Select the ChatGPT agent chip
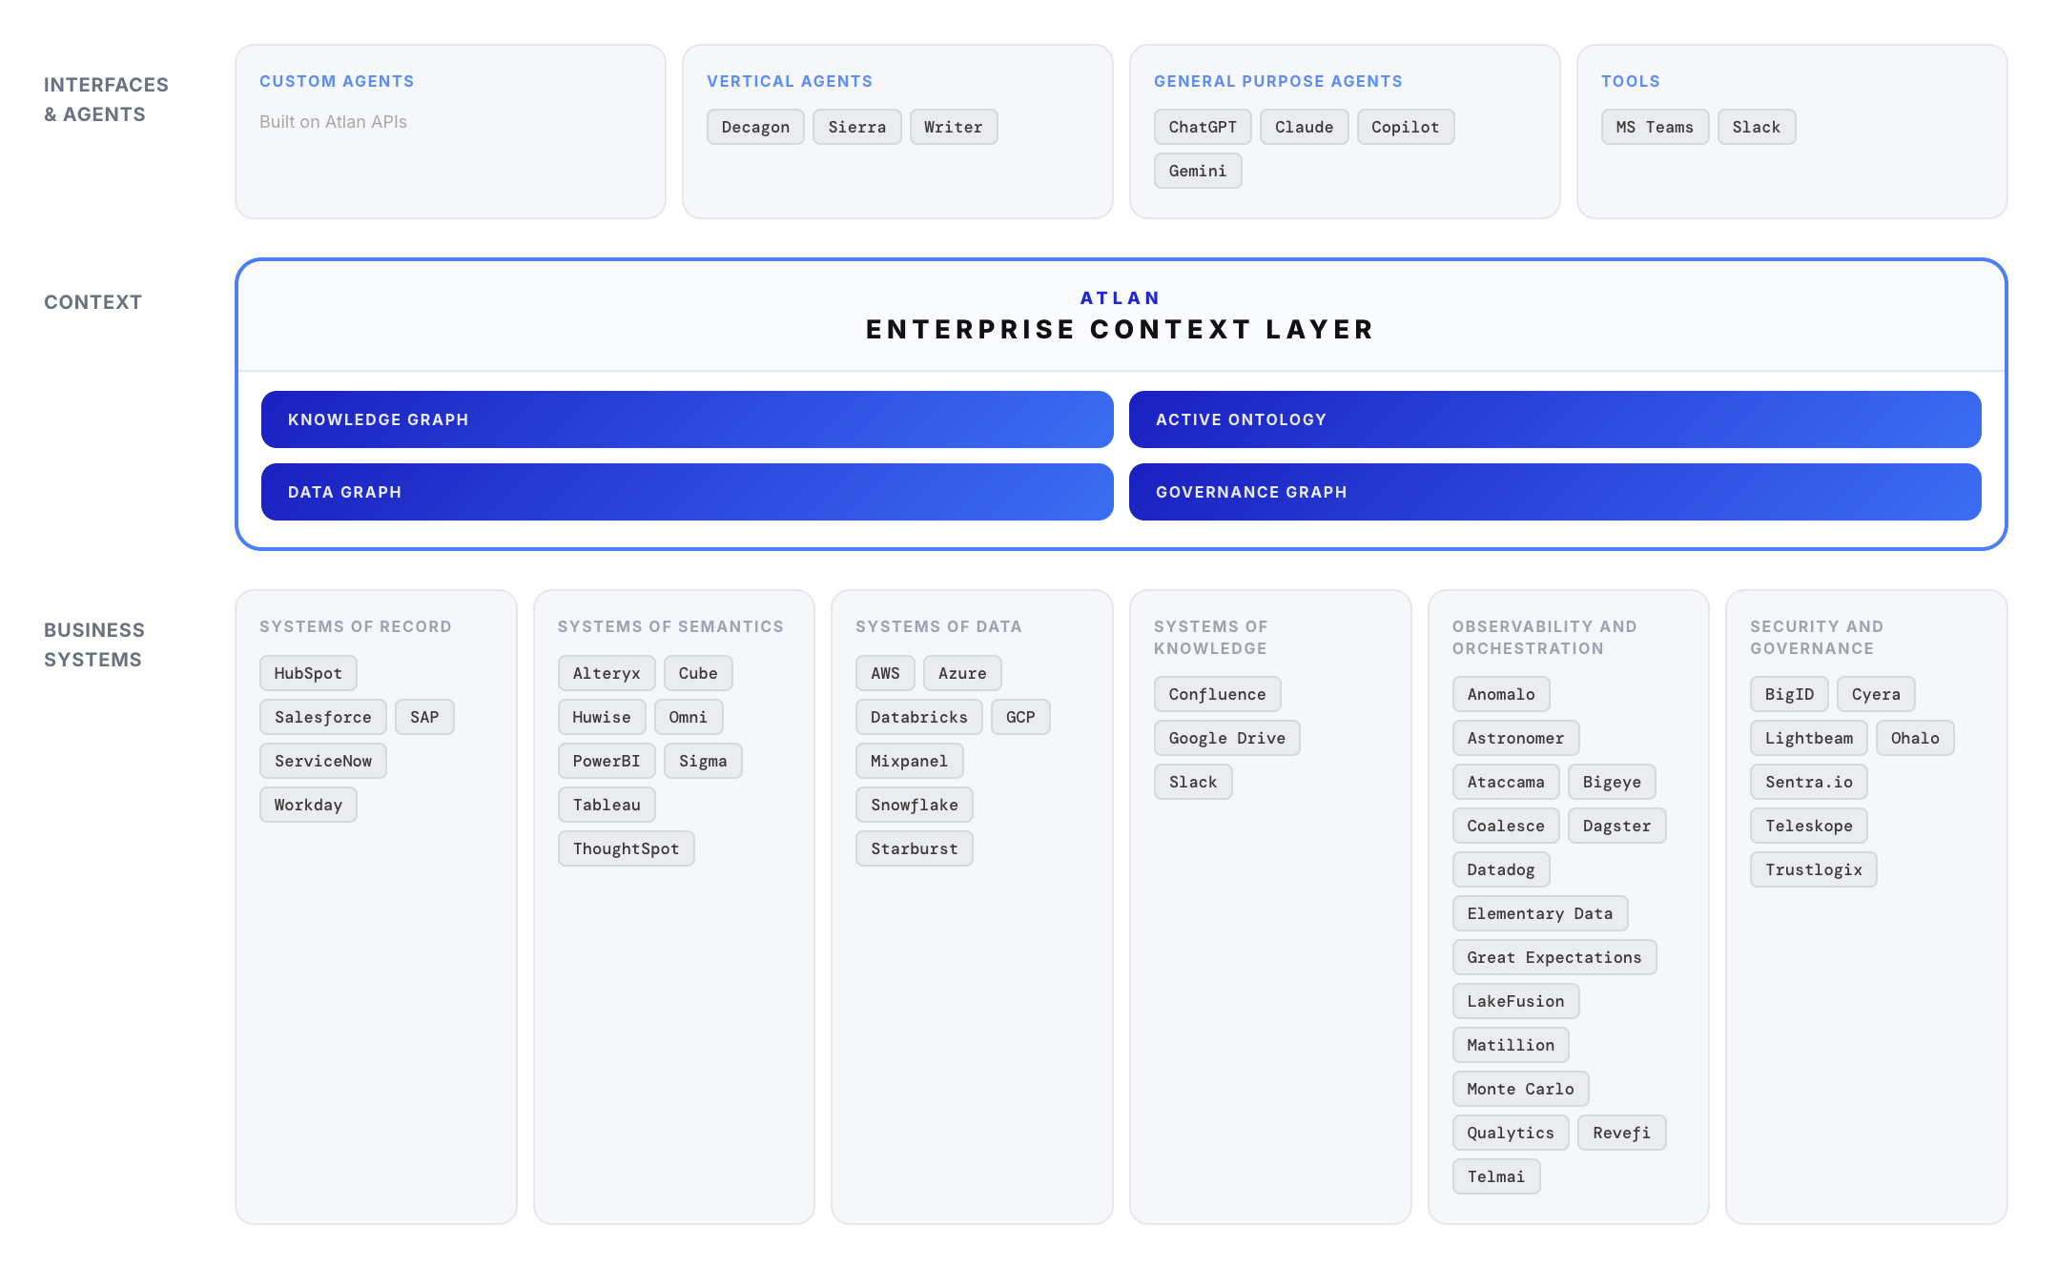Image resolution: width=2058 pixels, height=1287 pixels. coord(1202,126)
